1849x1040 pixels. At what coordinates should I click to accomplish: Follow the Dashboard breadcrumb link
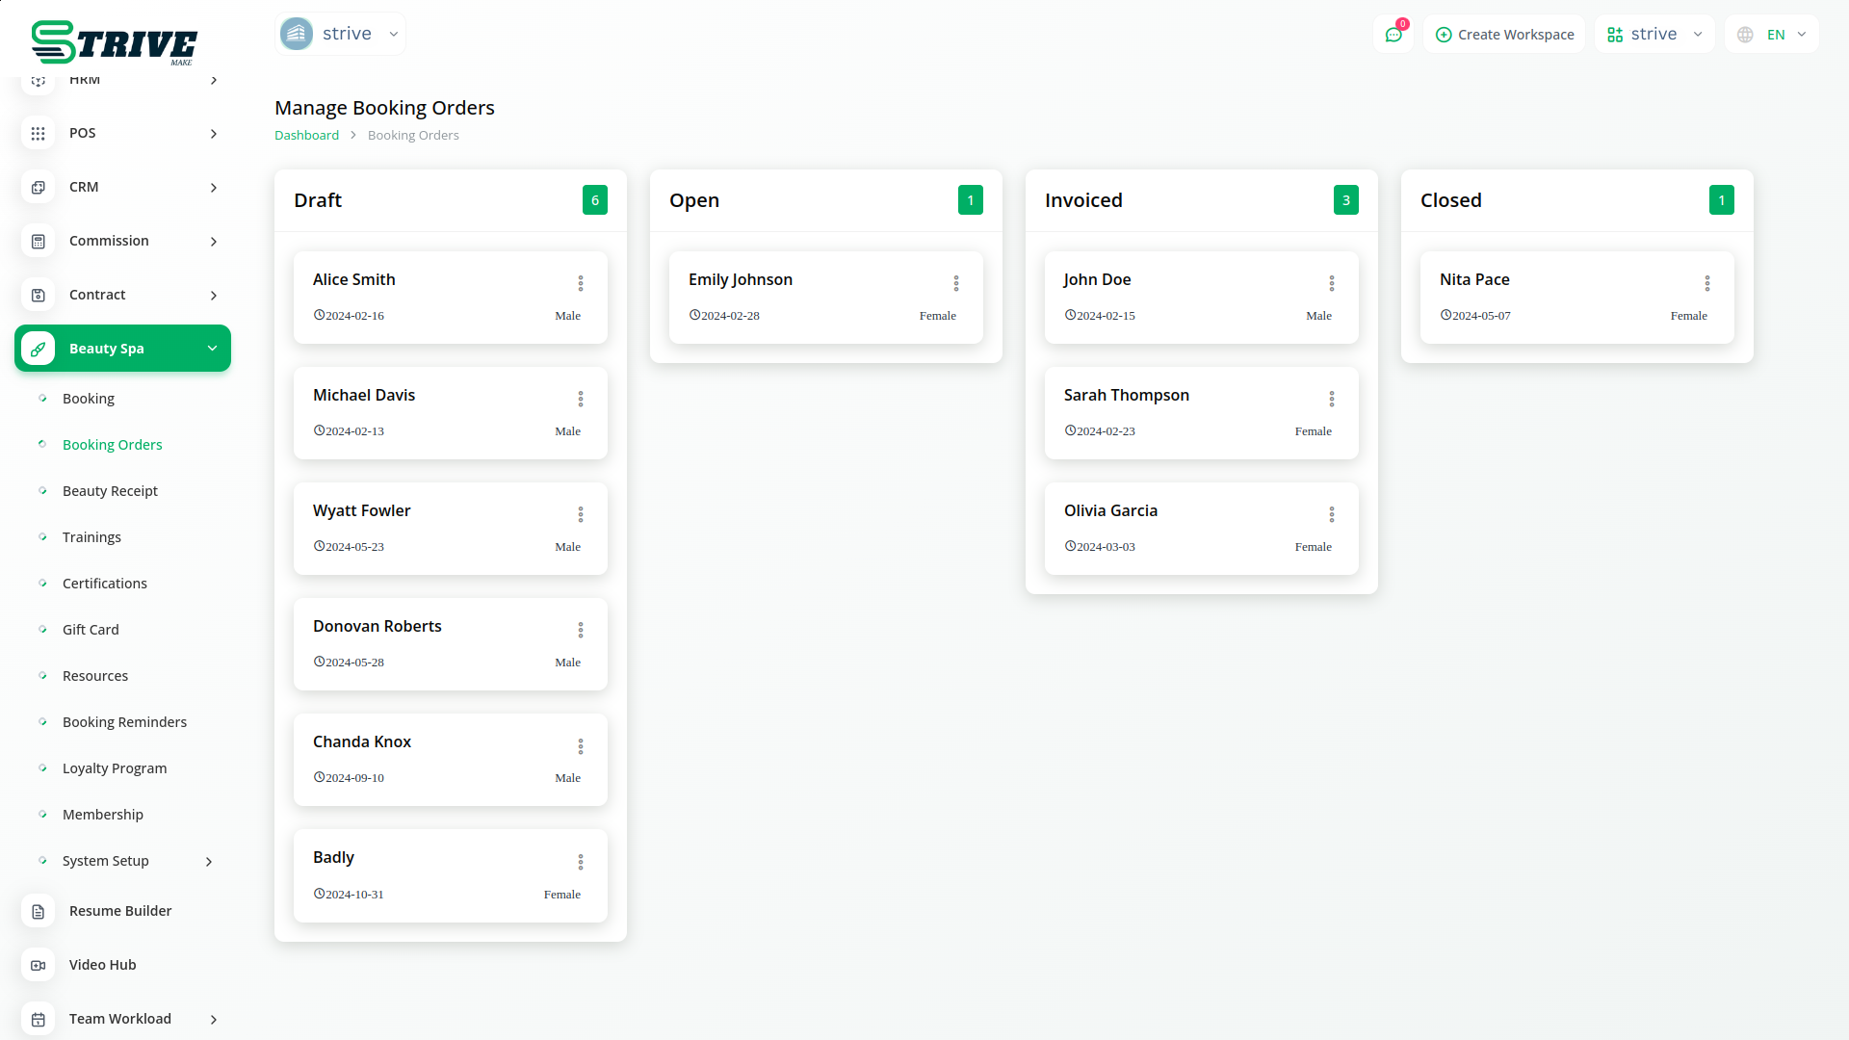pos(306,136)
